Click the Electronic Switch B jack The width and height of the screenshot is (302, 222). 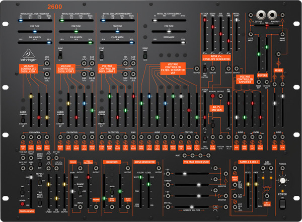(x=271, y=168)
